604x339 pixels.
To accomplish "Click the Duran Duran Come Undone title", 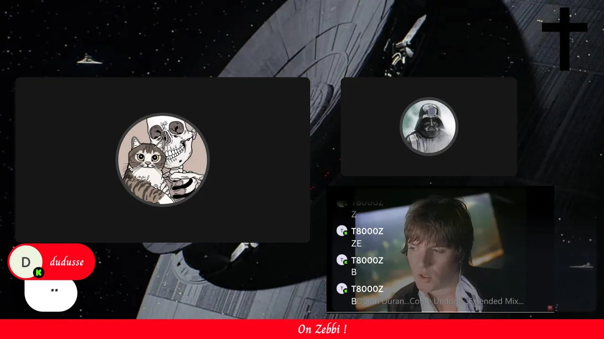I will (x=440, y=301).
